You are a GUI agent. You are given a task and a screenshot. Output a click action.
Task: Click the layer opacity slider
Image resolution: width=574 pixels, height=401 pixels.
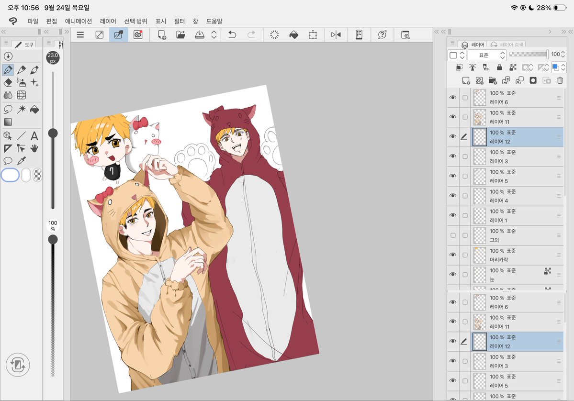coord(528,54)
